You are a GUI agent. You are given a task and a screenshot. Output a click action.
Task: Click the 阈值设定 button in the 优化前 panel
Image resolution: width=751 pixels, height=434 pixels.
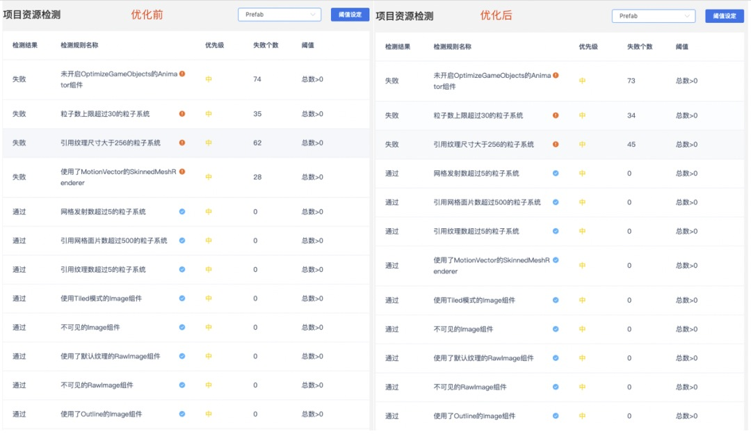[350, 15]
